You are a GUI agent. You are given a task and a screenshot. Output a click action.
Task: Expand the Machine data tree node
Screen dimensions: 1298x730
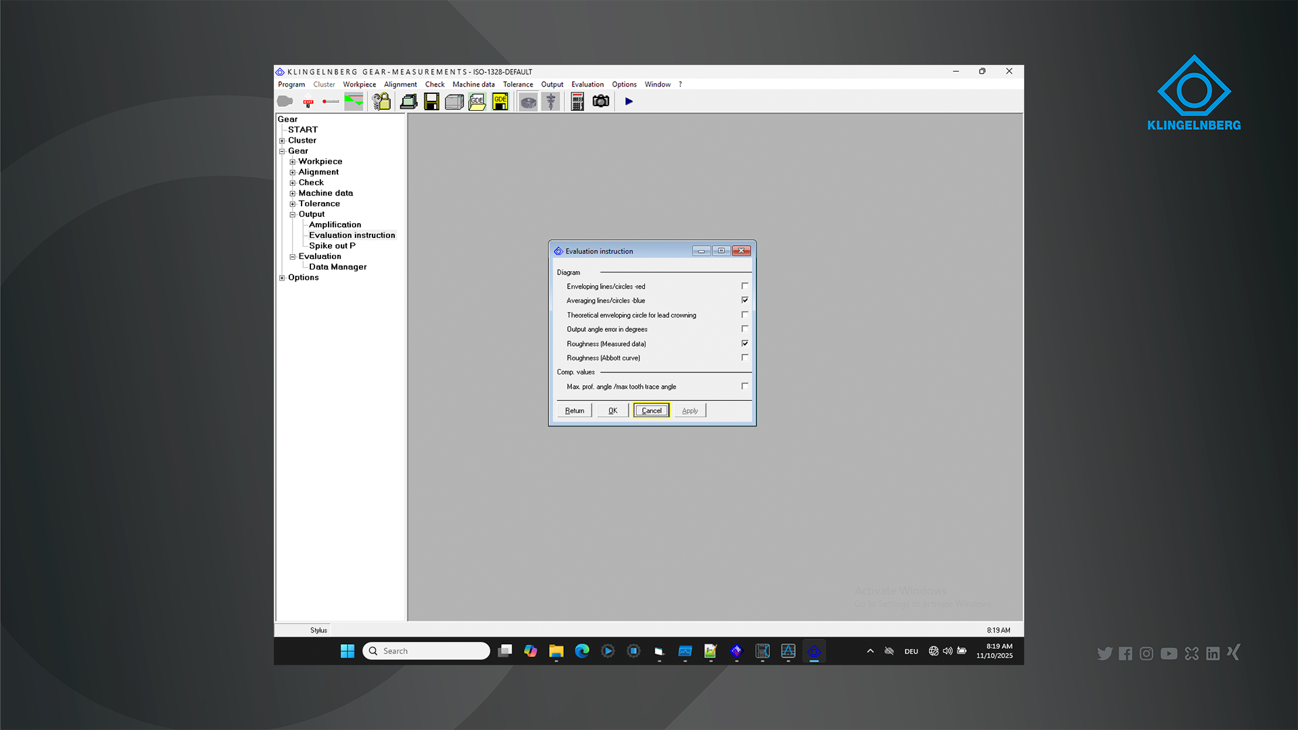pyautogui.click(x=293, y=193)
